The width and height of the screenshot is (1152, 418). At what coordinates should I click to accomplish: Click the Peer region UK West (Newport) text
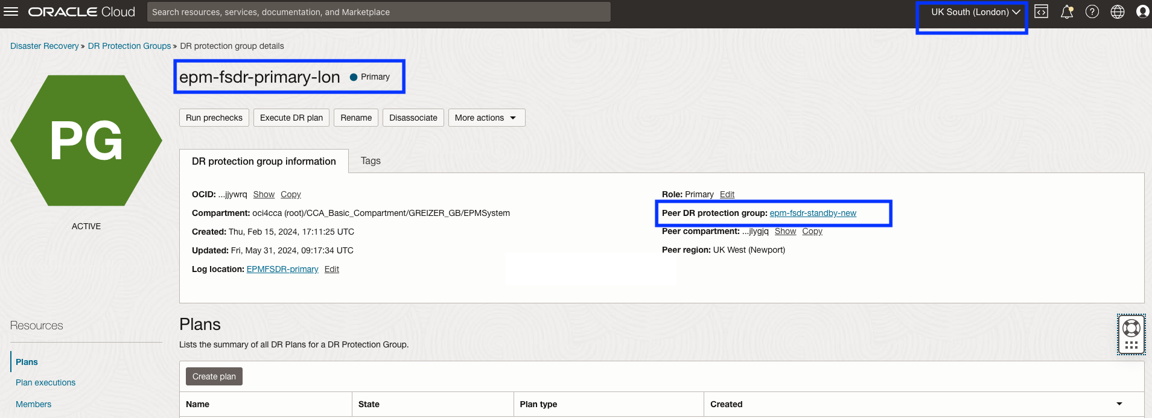click(x=724, y=250)
